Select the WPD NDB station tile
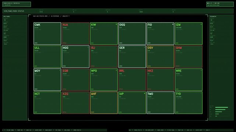 tap(104, 80)
